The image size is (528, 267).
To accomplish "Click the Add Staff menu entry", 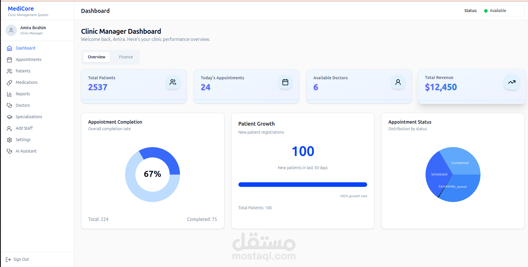I will [24, 128].
